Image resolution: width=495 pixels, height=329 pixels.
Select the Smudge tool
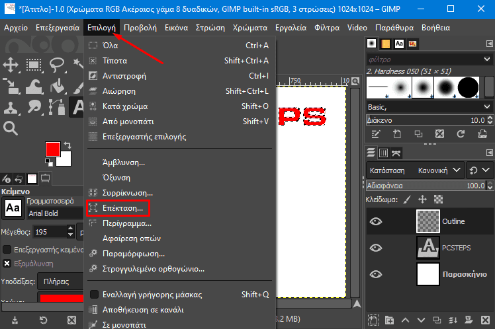pyautogui.click(x=34, y=108)
